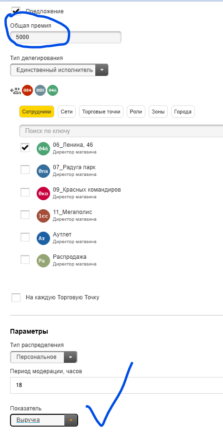Viewport: 223px width, 439px height.
Task: Switch to the Сети tab
Action: click(x=67, y=112)
